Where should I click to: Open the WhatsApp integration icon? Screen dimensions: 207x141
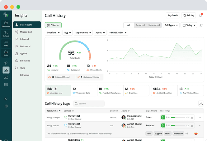click(x=6, y=99)
